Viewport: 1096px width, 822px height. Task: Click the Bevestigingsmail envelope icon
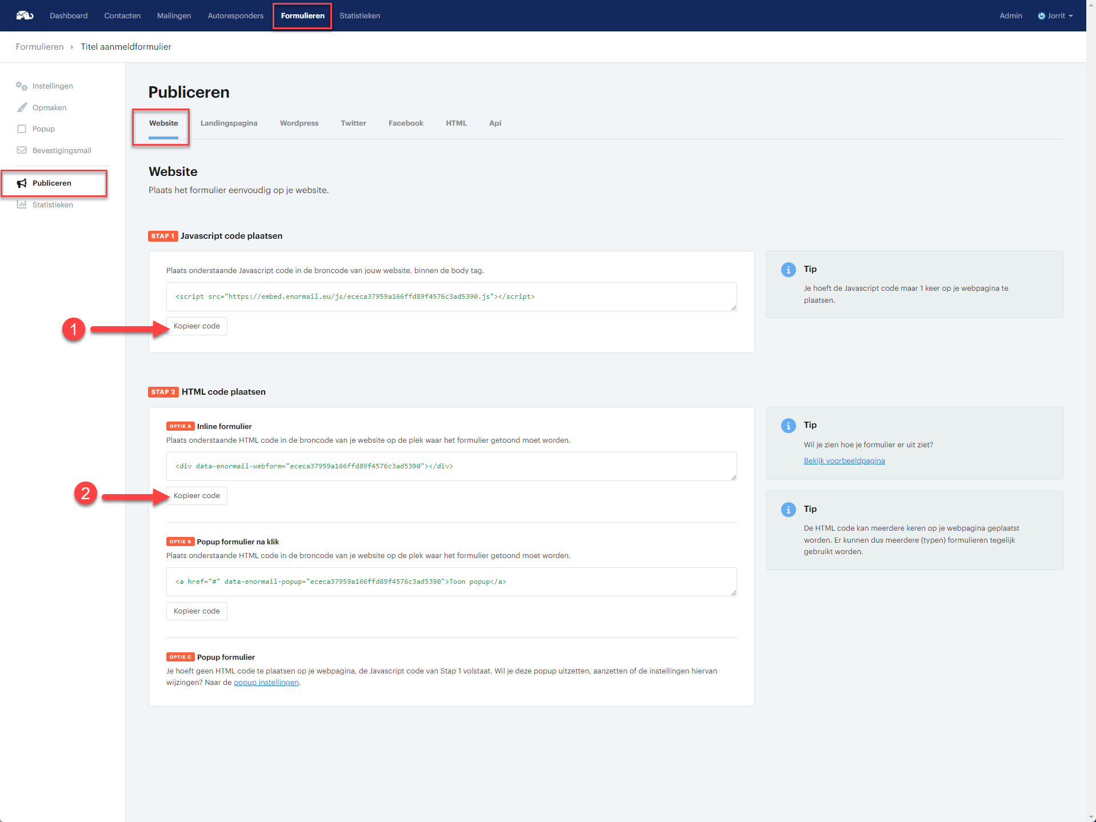(x=22, y=150)
